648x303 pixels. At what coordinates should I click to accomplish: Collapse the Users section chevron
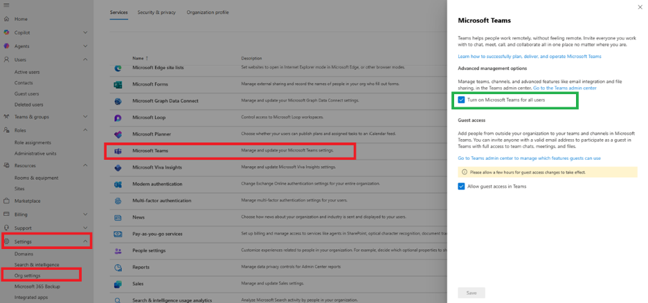(85, 59)
